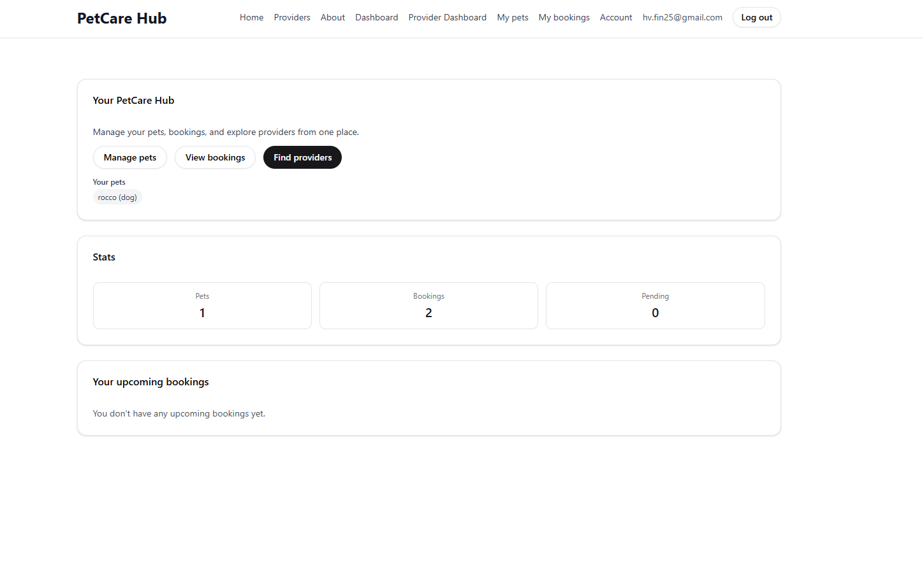The height and width of the screenshot is (570, 922).
Task: Select My pets in the navigation
Action: (512, 17)
